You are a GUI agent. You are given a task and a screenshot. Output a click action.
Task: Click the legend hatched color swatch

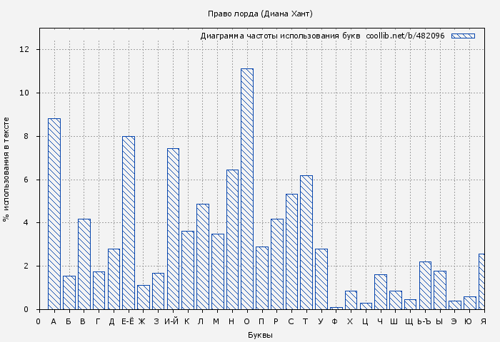click(463, 36)
